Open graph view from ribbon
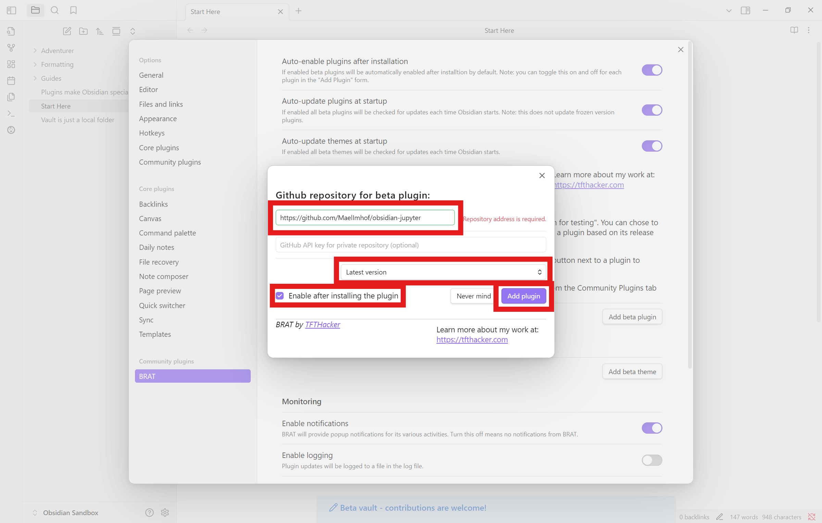The image size is (822, 523). (11, 48)
